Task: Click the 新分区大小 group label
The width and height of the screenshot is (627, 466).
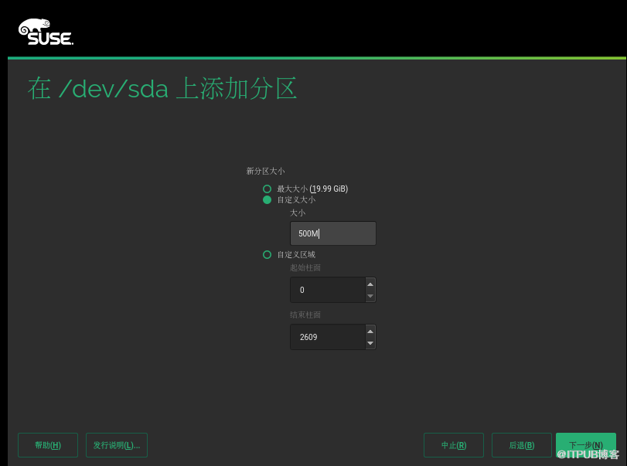Action: coord(265,171)
